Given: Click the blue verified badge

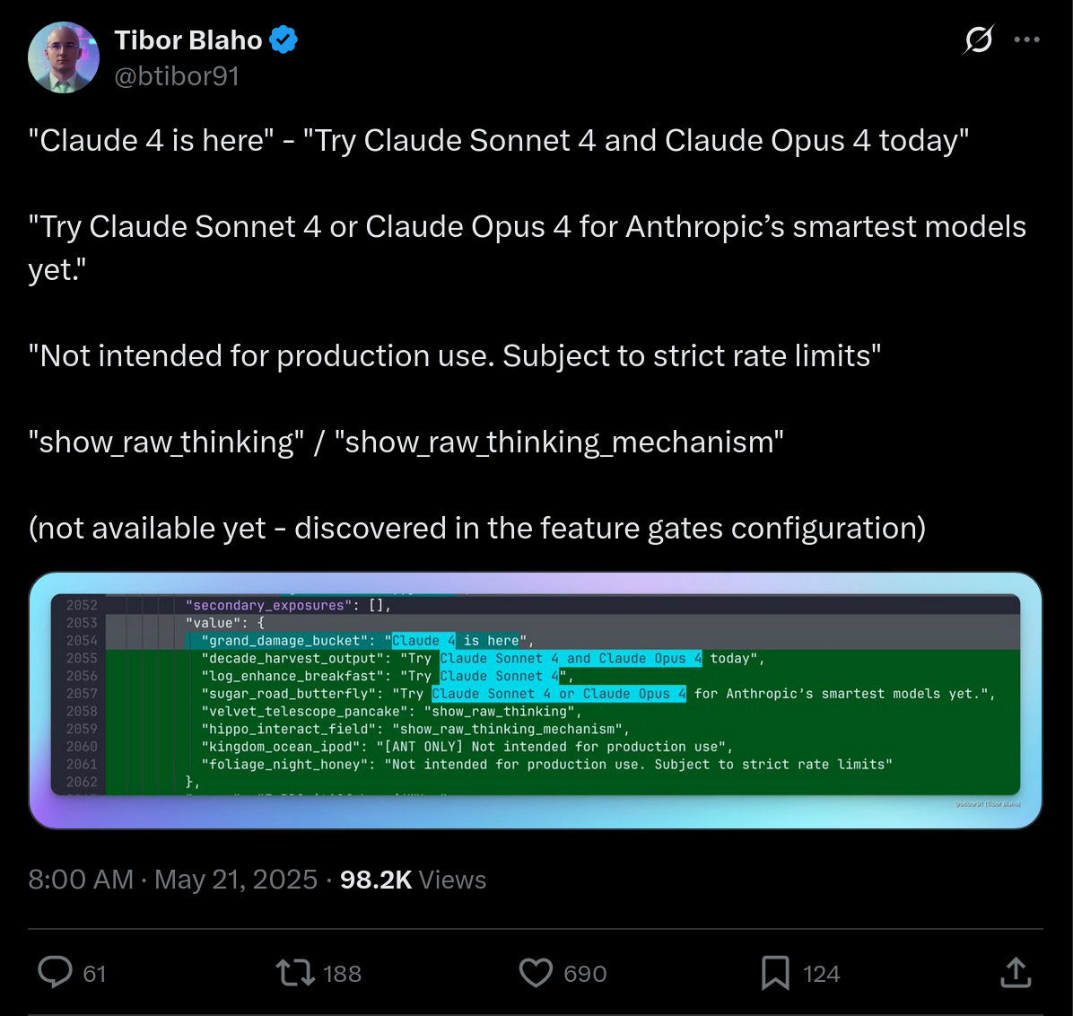Looking at the screenshot, I should pos(284,39).
